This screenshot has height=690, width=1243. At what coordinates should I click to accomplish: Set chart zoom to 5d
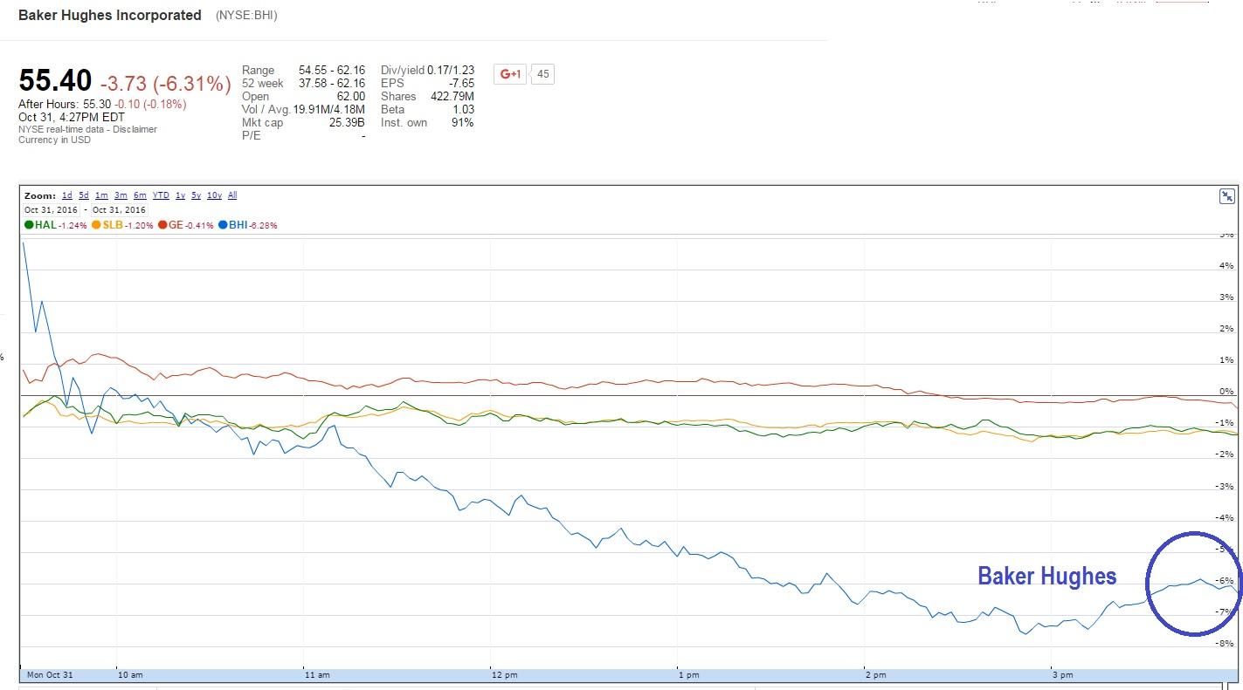click(84, 195)
